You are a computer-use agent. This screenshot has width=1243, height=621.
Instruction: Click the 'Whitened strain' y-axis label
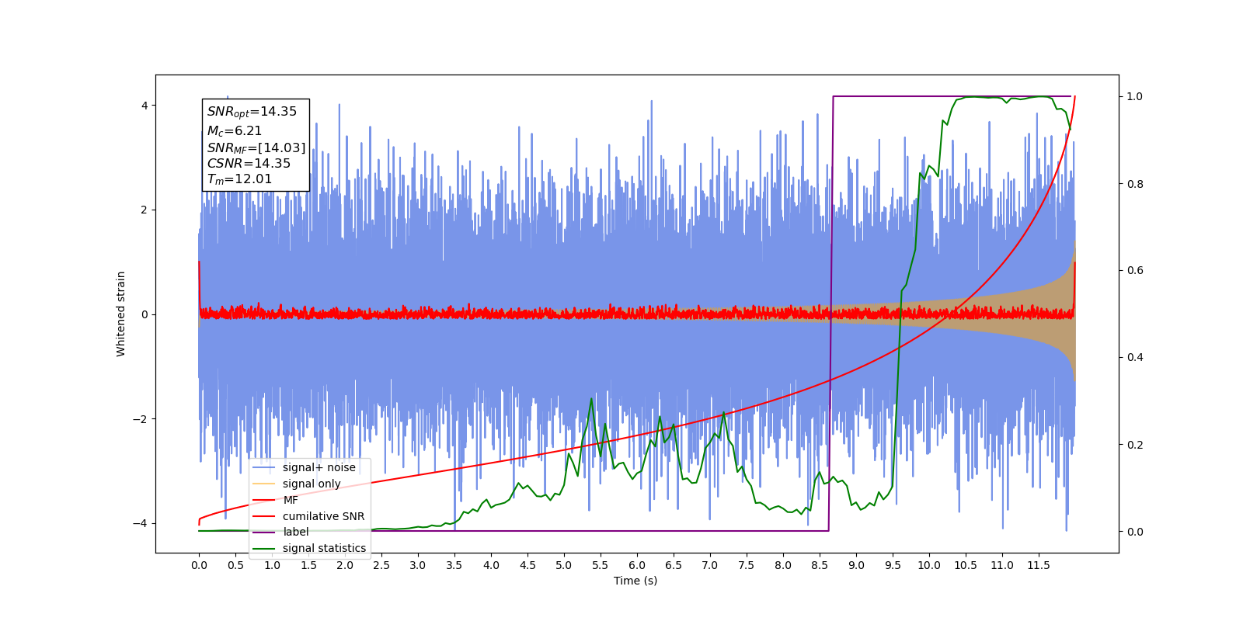[x=121, y=314]
